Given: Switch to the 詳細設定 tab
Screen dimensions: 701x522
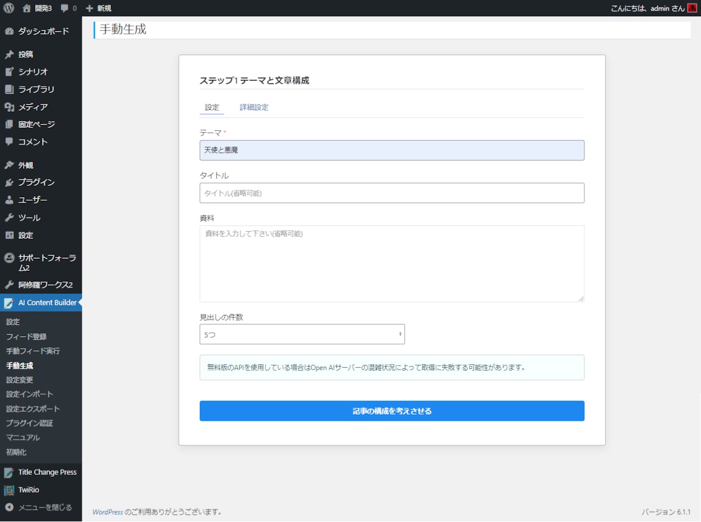Looking at the screenshot, I should coord(254,107).
